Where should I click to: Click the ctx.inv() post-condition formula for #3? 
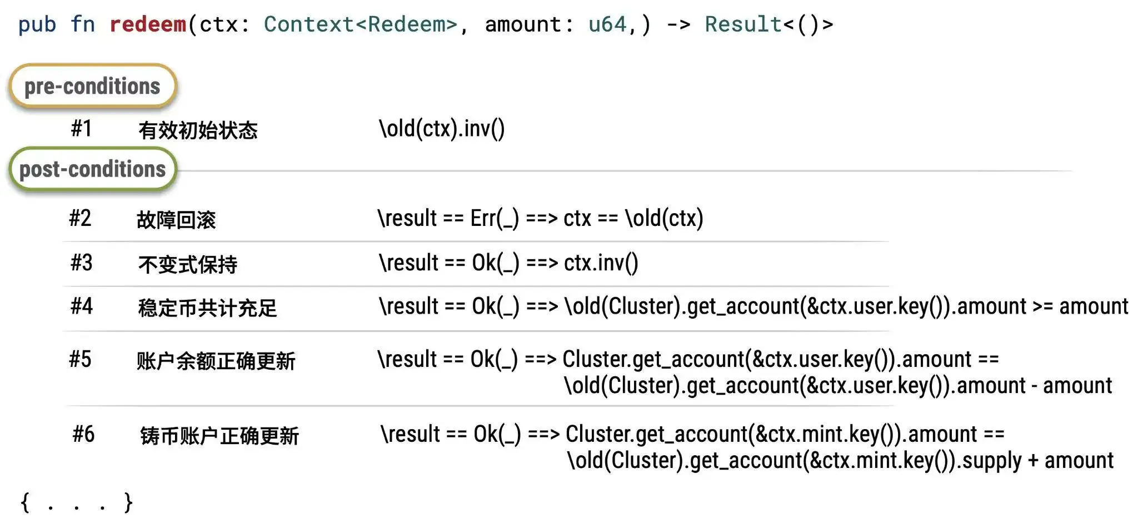(508, 263)
